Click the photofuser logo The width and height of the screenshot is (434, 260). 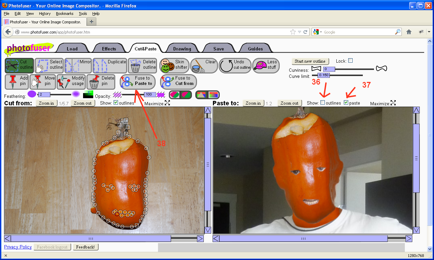[x=28, y=48]
